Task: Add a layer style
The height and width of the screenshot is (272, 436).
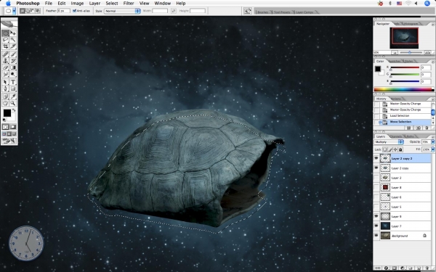Action: (387, 268)
